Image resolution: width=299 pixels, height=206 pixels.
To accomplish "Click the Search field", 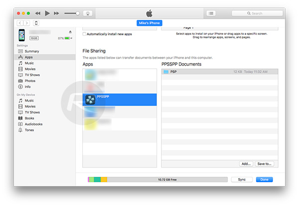I will [x=262, y=13].
